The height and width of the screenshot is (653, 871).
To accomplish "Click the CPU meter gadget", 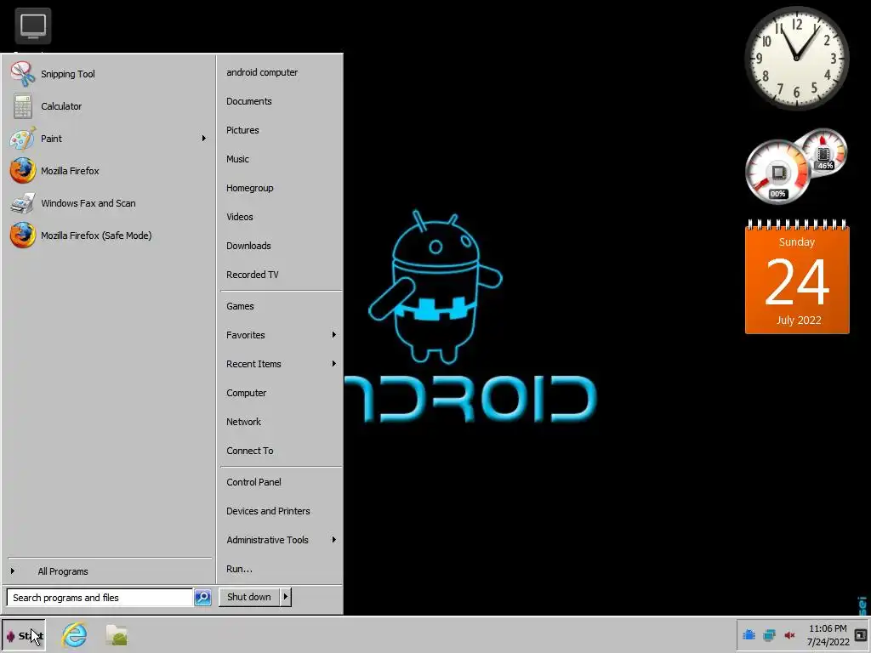I will point(795,166).
